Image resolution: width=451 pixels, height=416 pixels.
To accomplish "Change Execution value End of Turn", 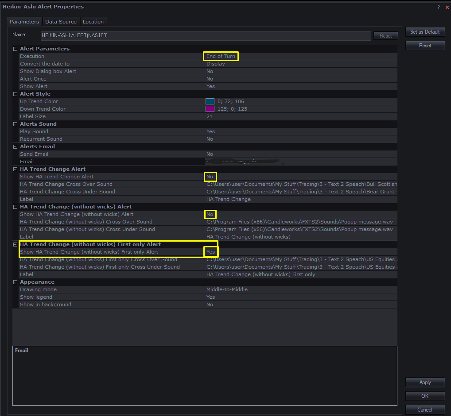I will coord(221,56).
